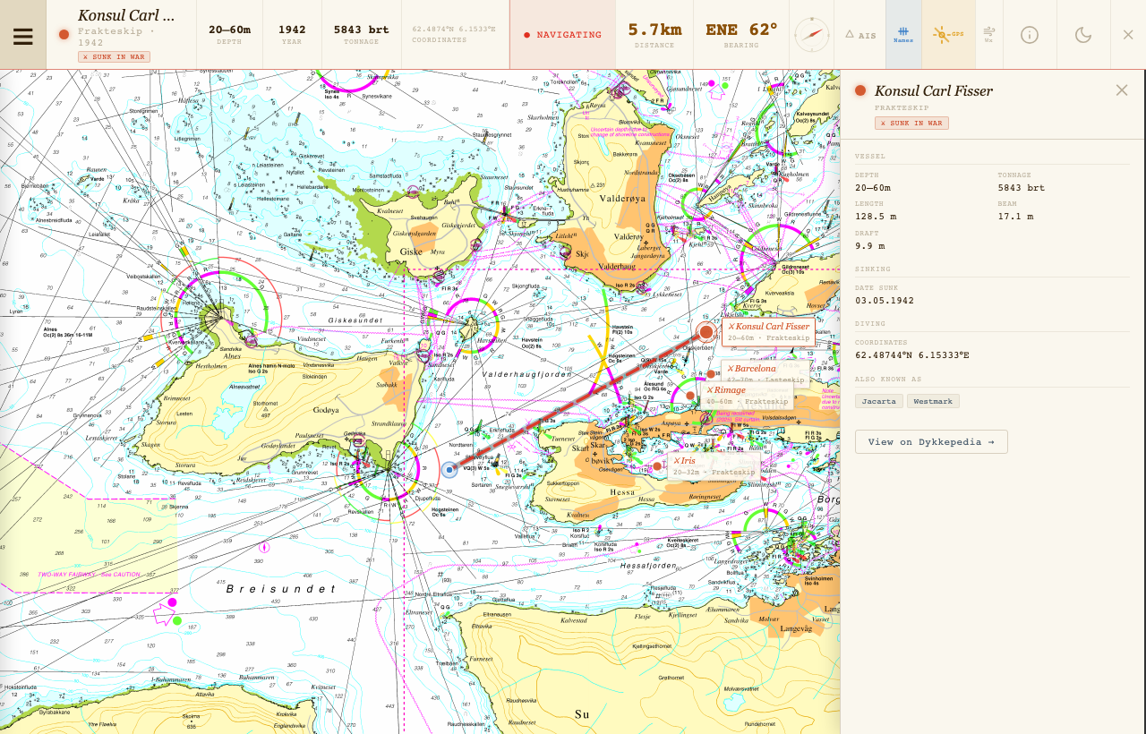Select the Rimage wreck label on map
1146x734 pixels.
tap(746, 396)
